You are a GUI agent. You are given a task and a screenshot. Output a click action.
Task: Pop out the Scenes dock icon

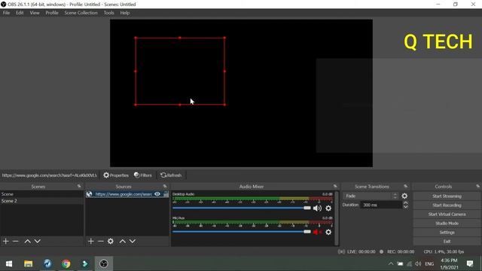[79, 186]
